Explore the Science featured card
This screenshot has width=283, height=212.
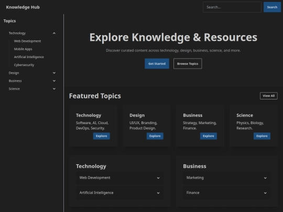[262, 136]
